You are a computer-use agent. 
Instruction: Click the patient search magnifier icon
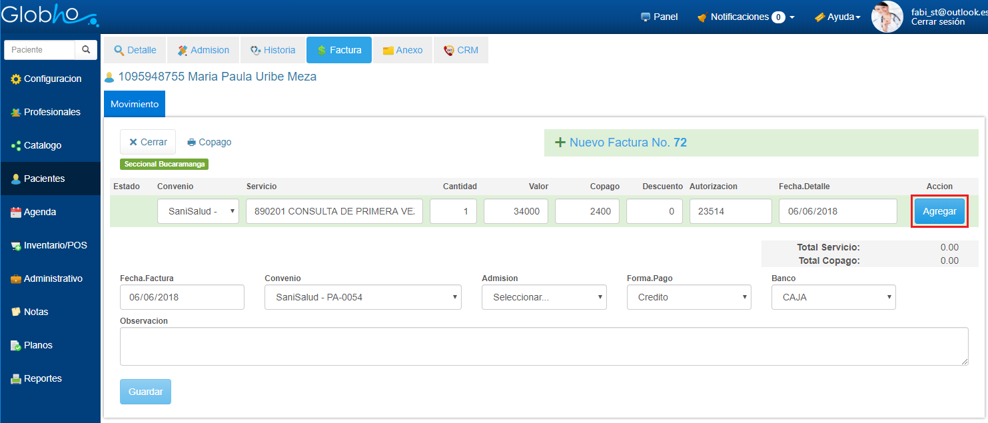85,50
